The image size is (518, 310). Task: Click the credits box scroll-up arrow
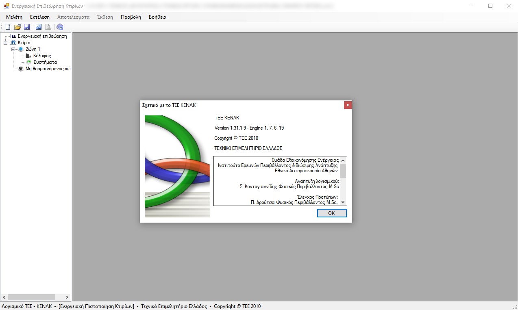[343, 160]
